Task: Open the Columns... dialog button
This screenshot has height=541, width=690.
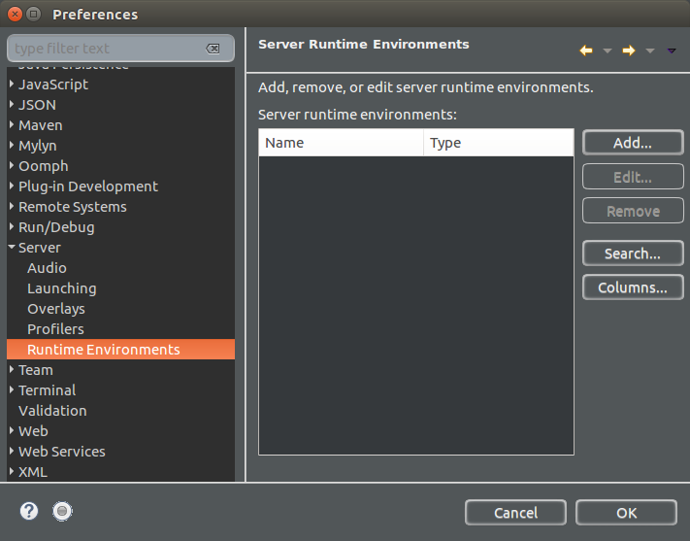Action: pos(632,287)
